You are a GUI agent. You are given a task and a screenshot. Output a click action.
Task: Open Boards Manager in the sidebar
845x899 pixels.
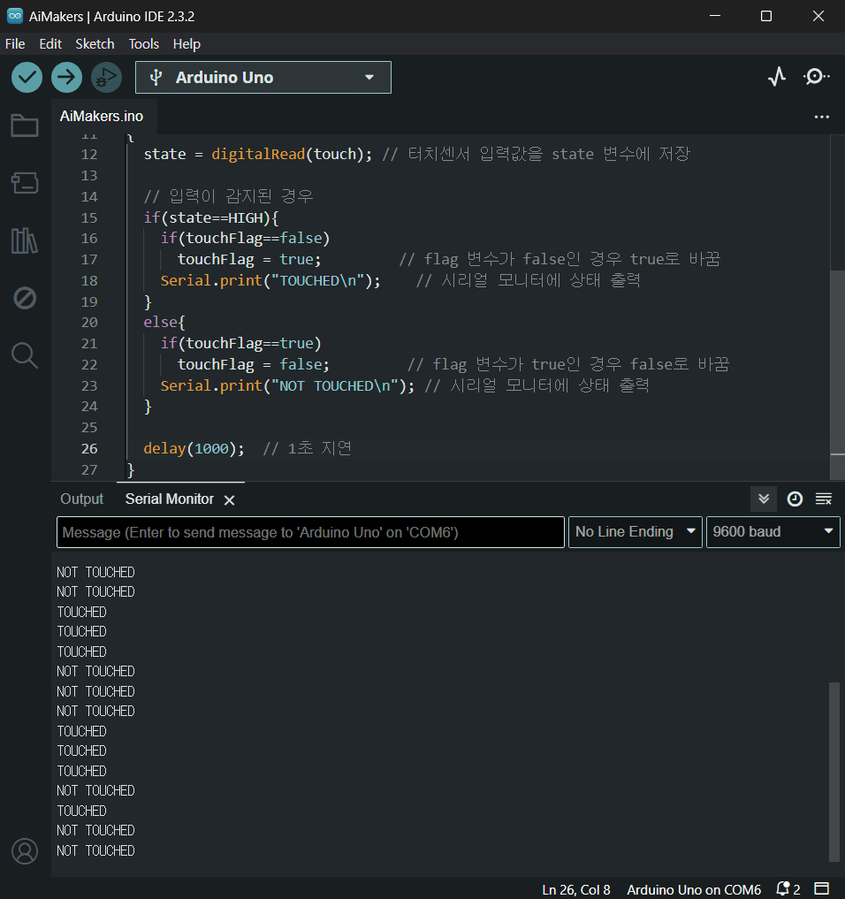25,183
